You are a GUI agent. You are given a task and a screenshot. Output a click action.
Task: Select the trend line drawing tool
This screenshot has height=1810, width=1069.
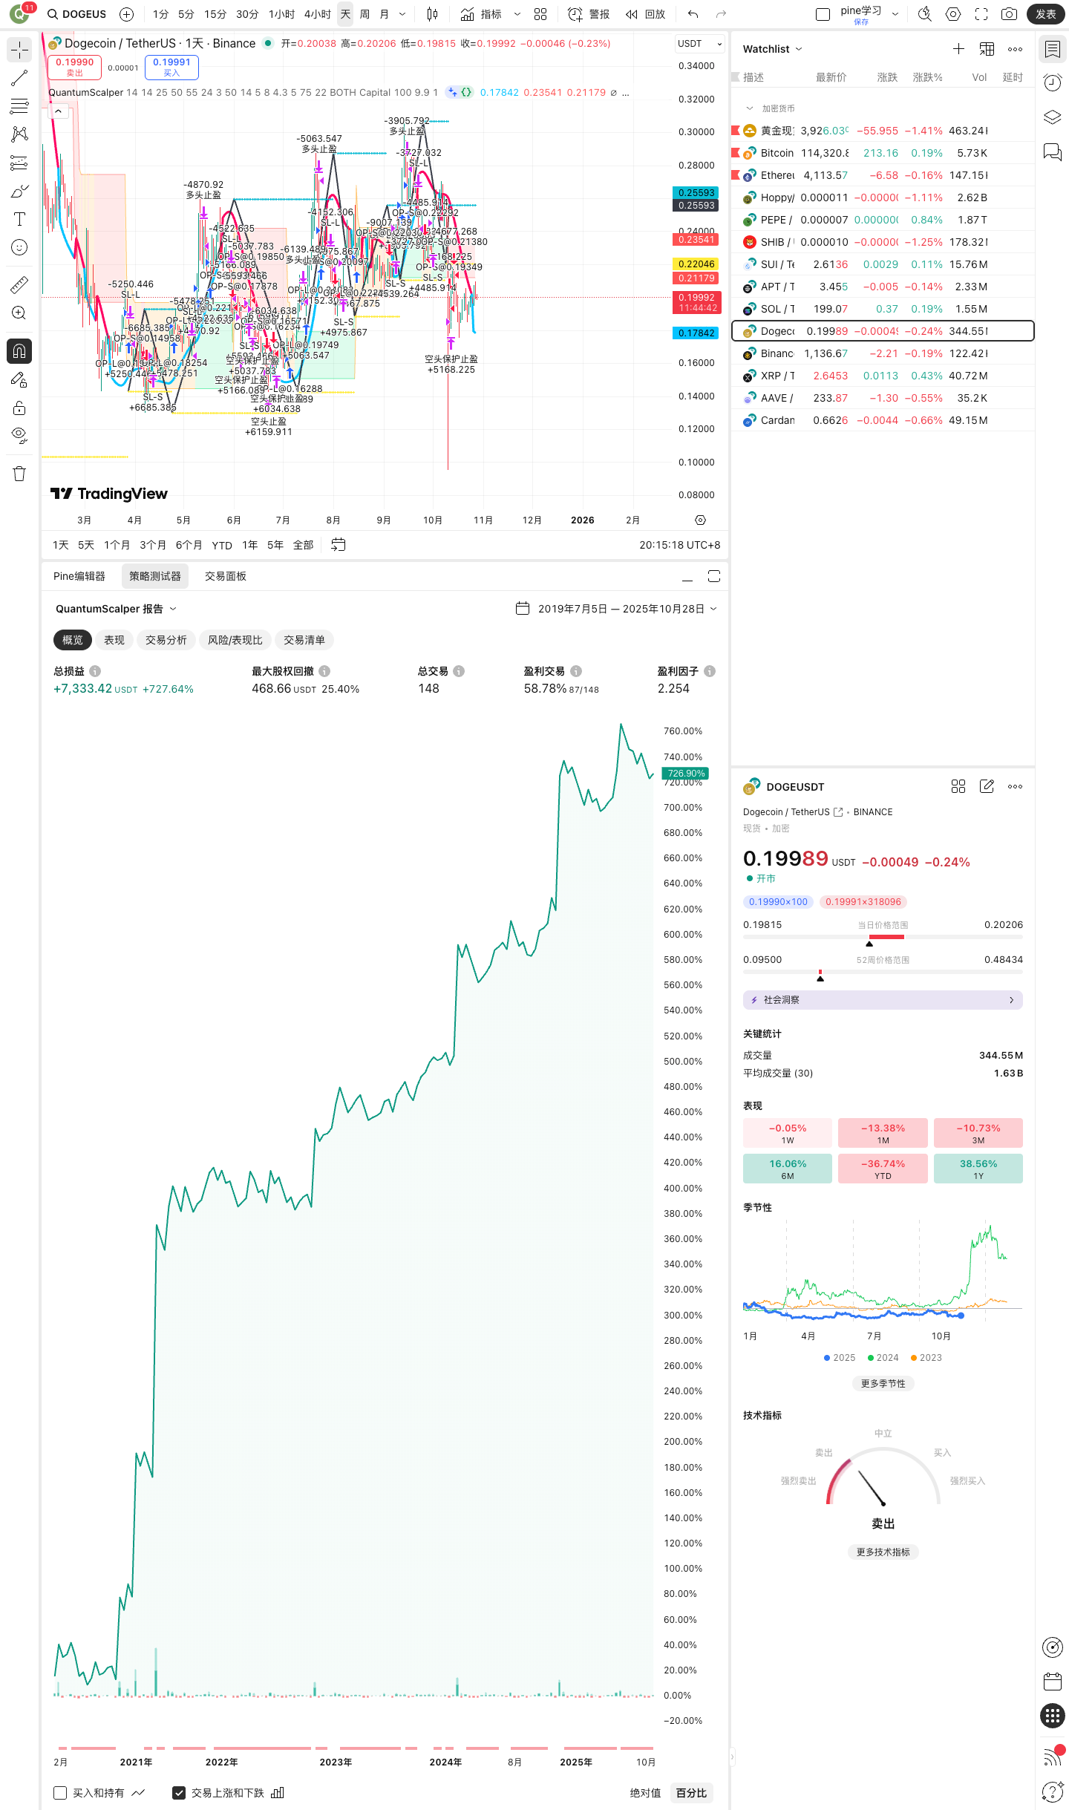(19, 78)
